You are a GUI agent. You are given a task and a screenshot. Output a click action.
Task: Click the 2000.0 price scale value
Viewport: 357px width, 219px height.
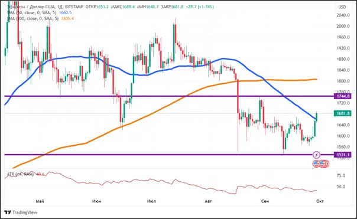pyautogui.click(x=343, y=26)
